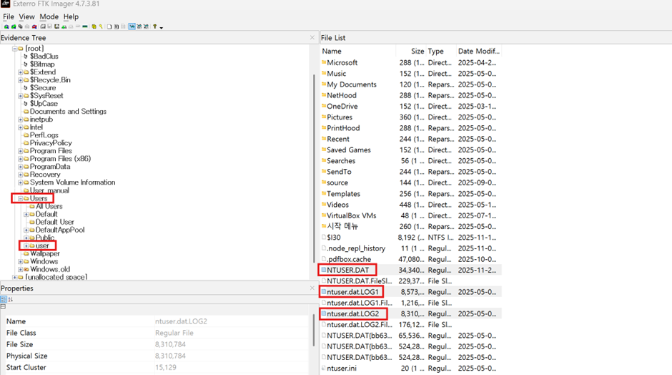Click Export Logical Image AD1 icon
Screen dimensions: 672x375
57,26
